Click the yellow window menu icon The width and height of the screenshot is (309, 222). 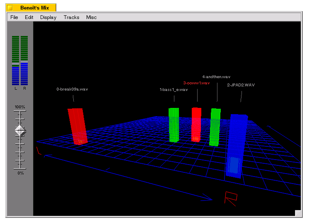(10, 8)
